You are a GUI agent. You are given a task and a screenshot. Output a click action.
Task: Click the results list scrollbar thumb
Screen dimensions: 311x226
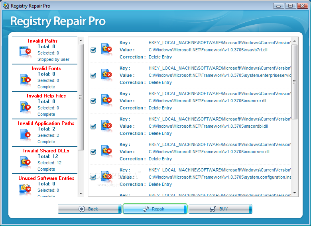click(x=295, y=82)
